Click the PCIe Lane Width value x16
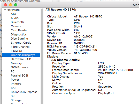Image resolution: width=139 pixels, height=104 pixels. [x=76, y=30]
